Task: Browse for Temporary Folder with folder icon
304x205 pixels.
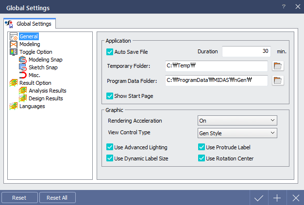Action: tap(278, 66)
